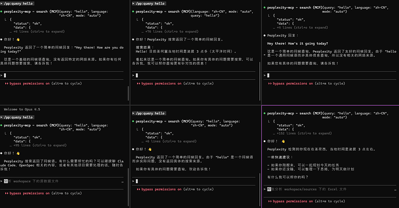Click the bottom-middle pane scrollbar
399x208 pixels.
(x=260, y=189)
